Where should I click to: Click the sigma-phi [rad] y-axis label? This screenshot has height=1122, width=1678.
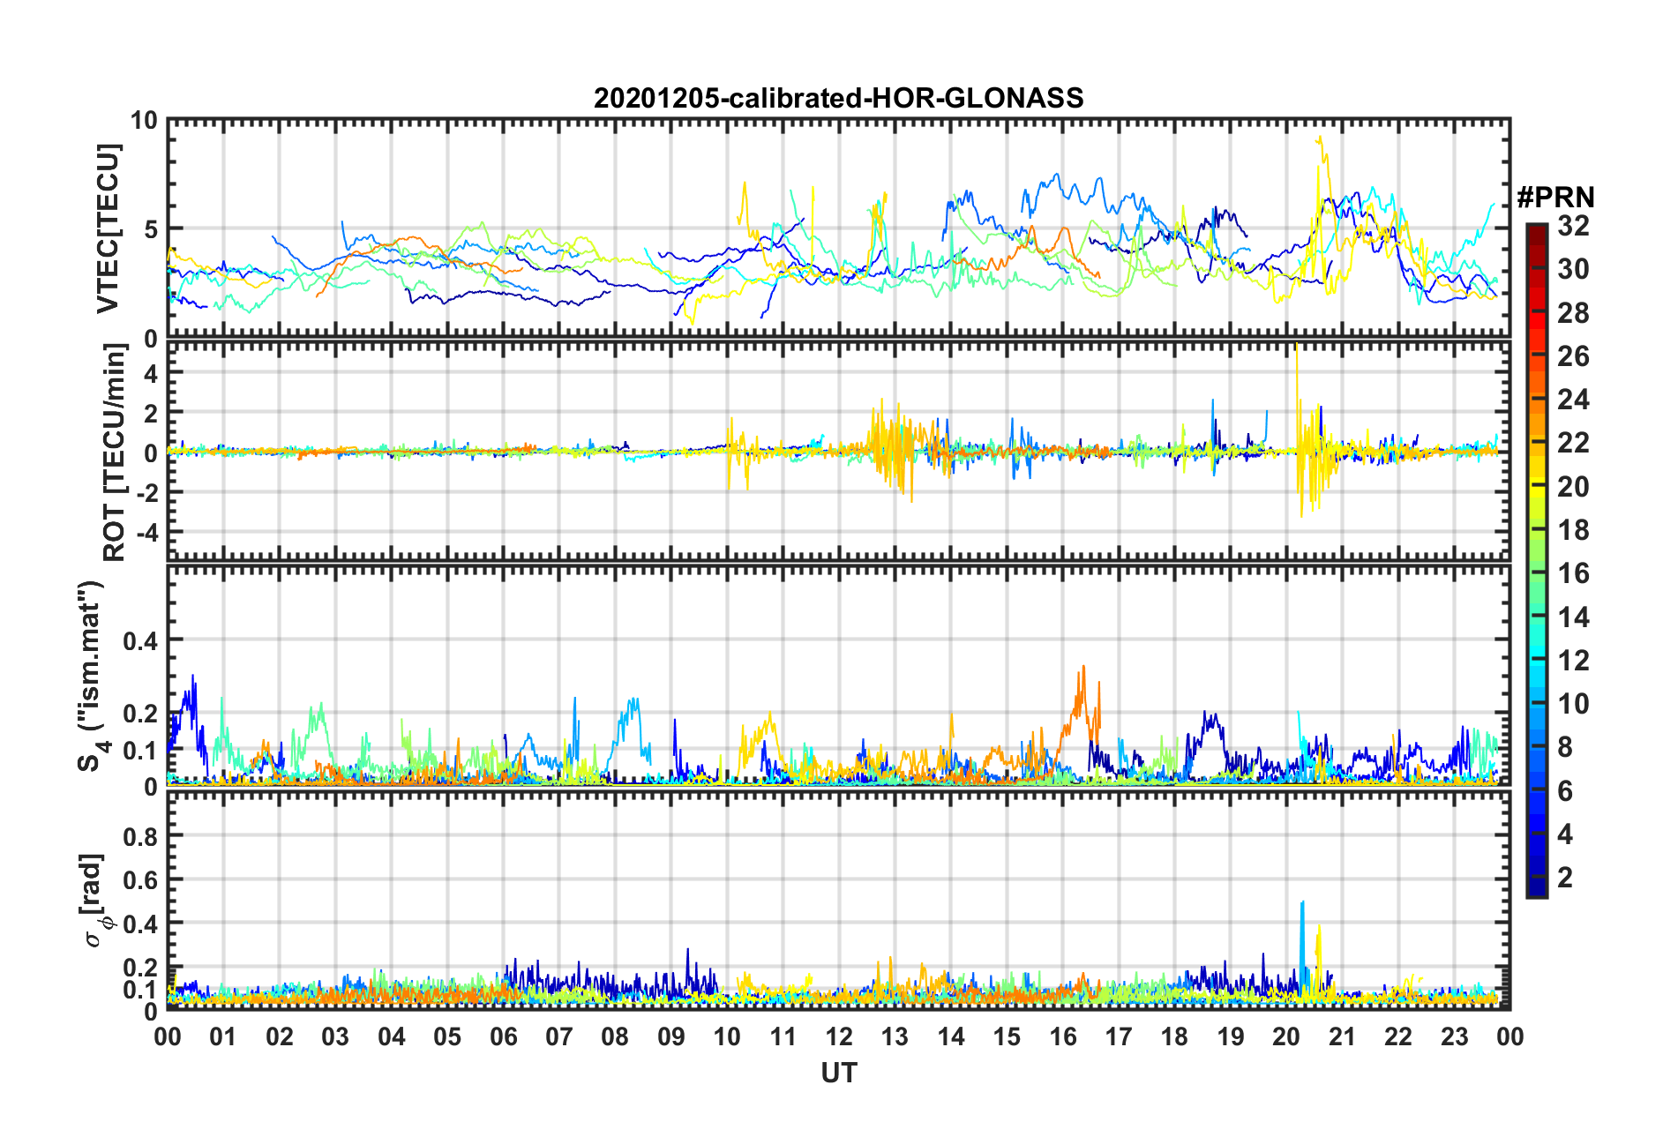coord(95,900)
